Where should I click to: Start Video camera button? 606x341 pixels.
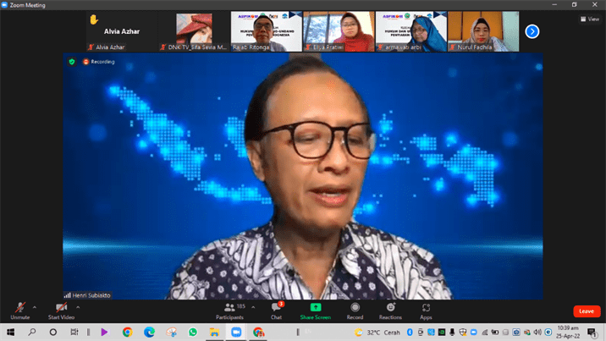coord(61,311)
